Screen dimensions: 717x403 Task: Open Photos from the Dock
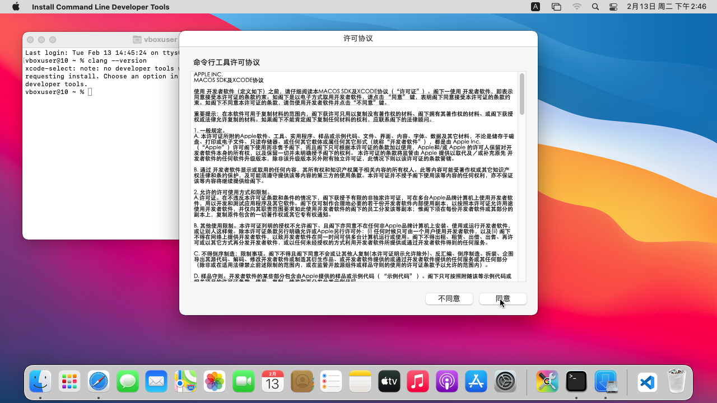click(215, 382)
